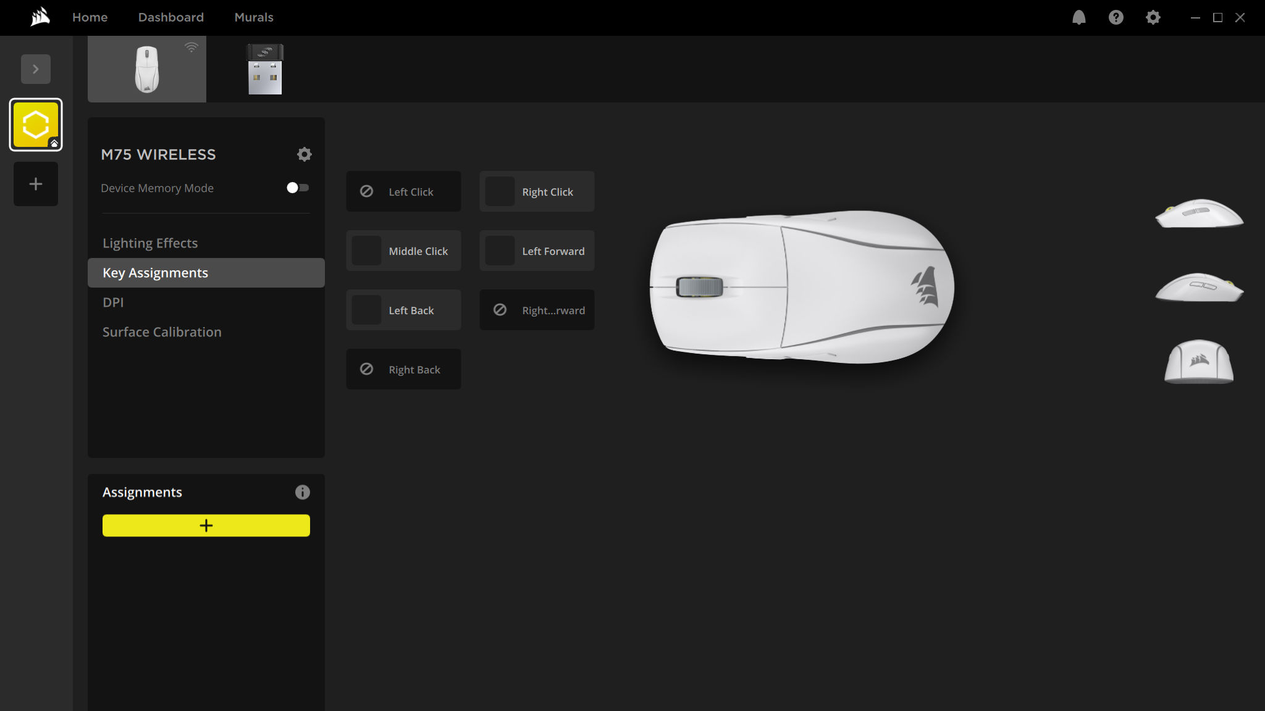Select the Lighting Effects menu item
The width and height of the screenshot is (1265, 711).
(x=149, y=242)
